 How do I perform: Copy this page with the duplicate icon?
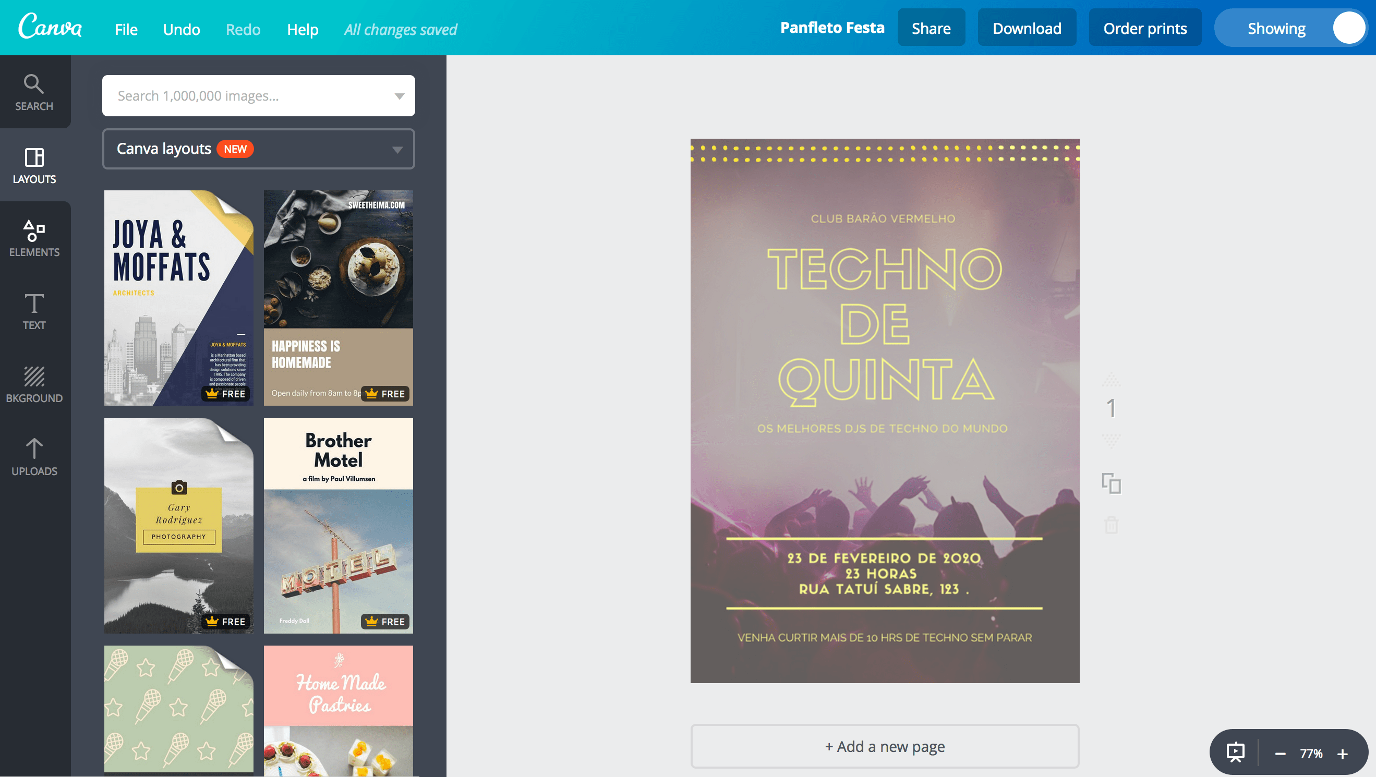pos(1111,483)
